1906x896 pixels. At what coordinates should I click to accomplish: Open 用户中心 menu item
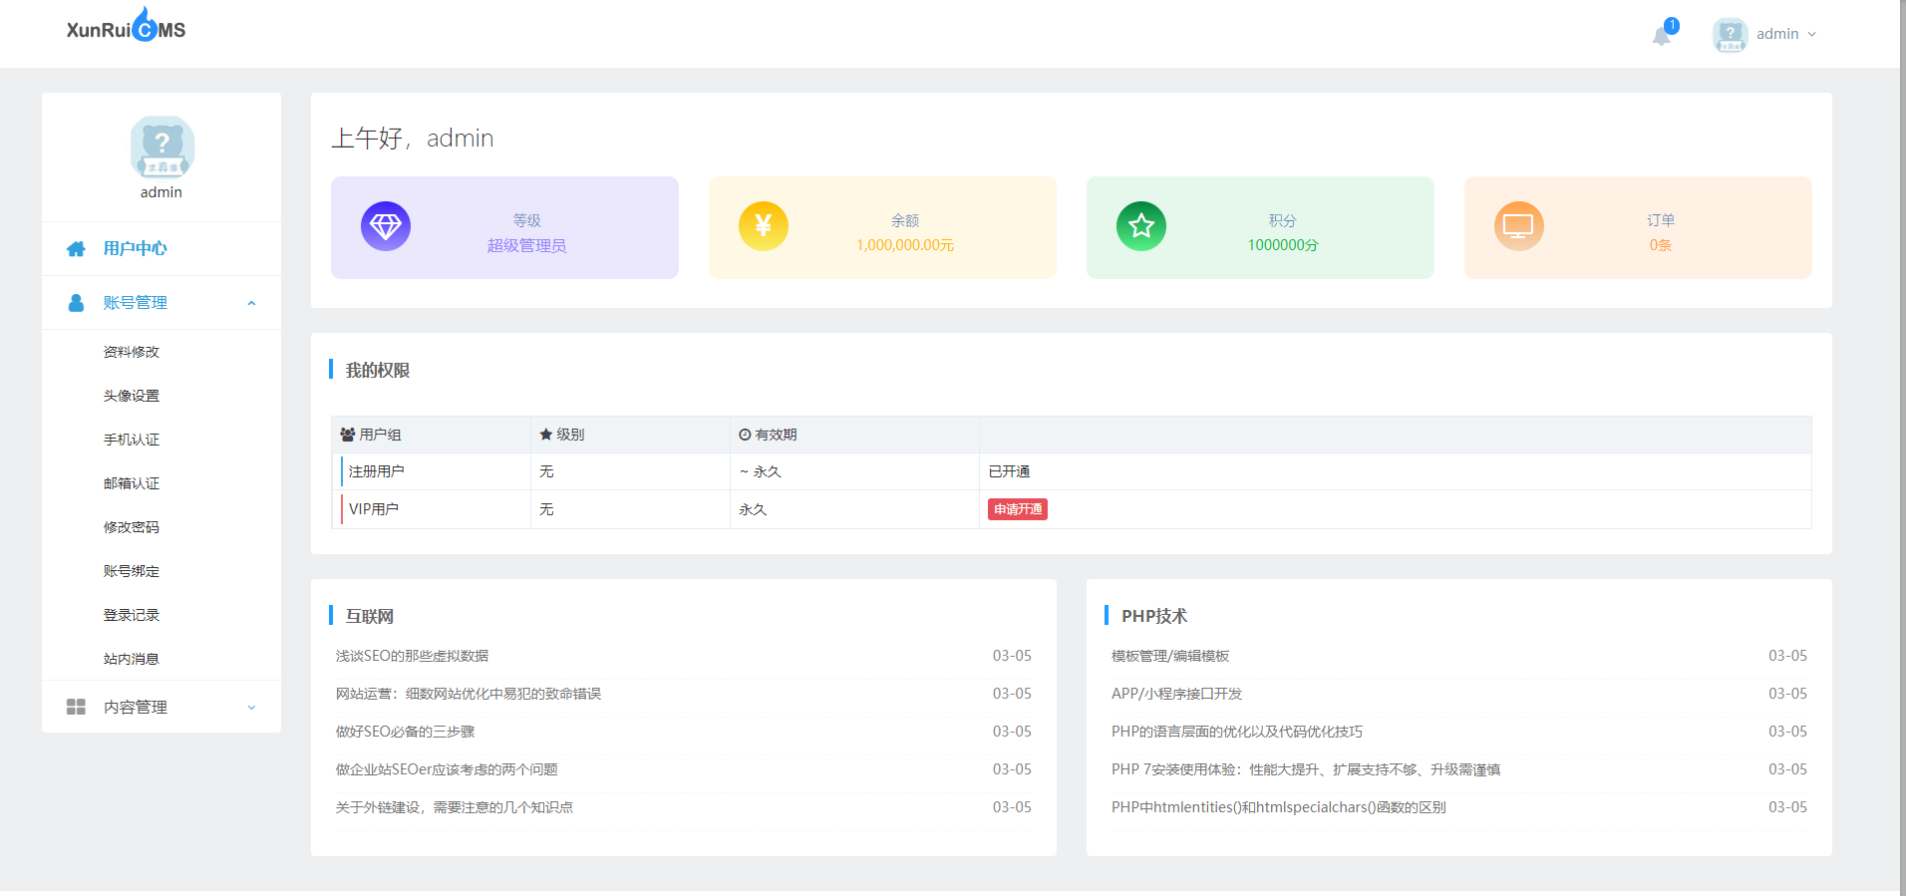pos(135,248)
